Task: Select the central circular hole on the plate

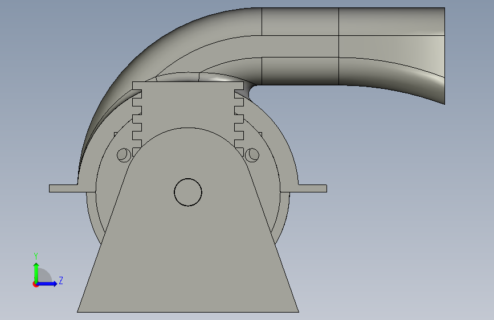Action: [188, 192]
